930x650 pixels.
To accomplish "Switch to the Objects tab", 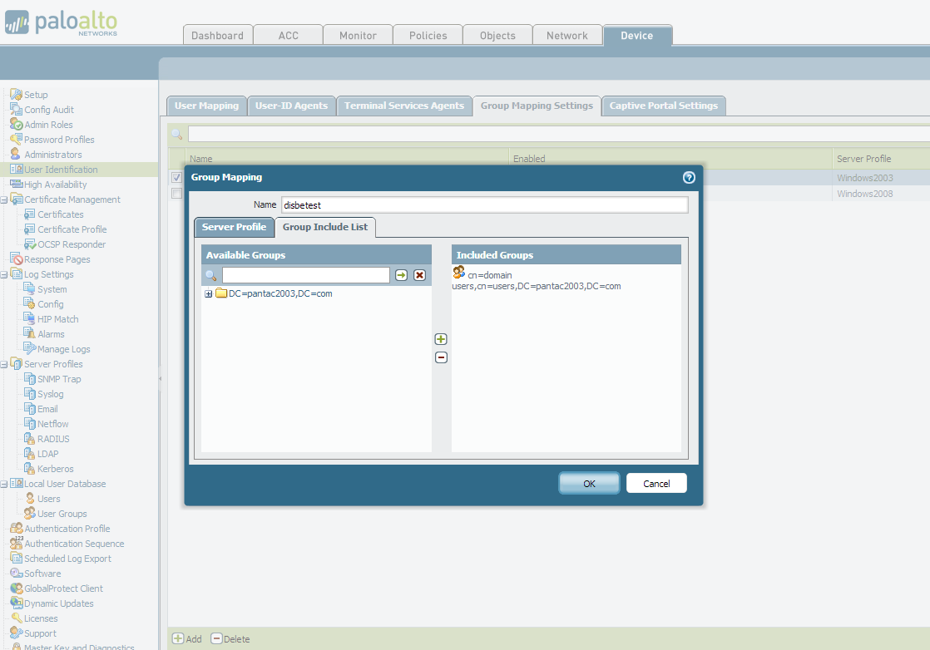I will pyautogui.click(x=497, y=35).
